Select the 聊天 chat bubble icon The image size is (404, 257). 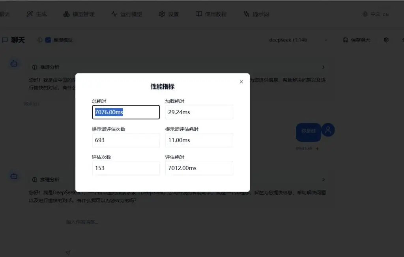(x=5, y=39)
